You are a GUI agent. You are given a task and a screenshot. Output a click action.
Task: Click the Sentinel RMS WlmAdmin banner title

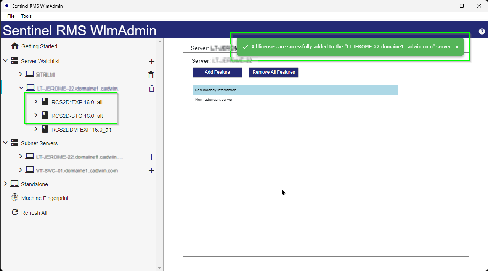click(79, 31)
